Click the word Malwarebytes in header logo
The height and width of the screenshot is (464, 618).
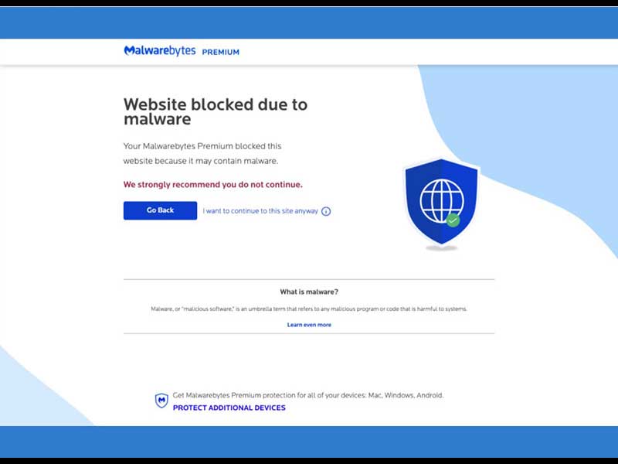pos(160,51)
